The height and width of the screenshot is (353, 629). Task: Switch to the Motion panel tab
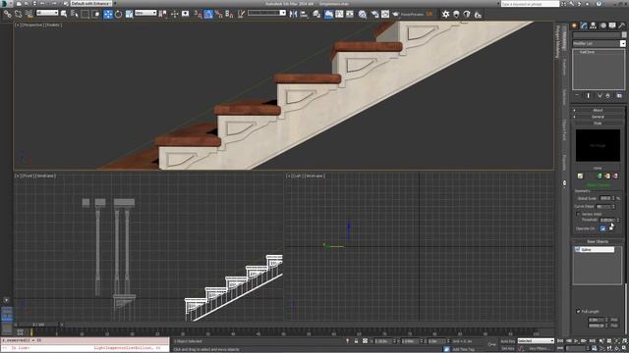pos(602,25)
